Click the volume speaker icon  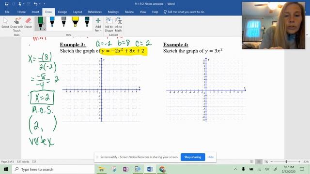[x=267, y=169]
